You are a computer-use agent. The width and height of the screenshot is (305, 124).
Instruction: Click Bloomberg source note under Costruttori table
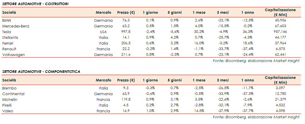[x=256, y=61]
